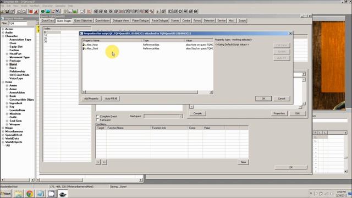The width and height of the screenshot is (352, 198).
Task: Click the Edit button next to Properties
Action: click(x=298, y=113)
